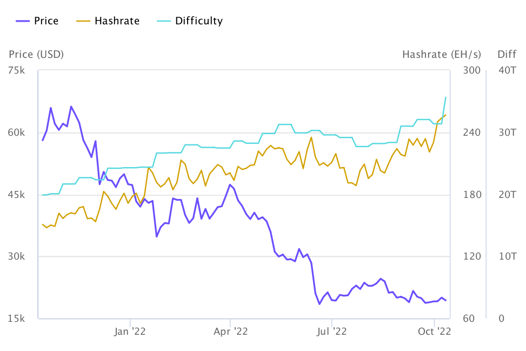
Task: Click the 30k price axis tick
Action: (16, 256)
